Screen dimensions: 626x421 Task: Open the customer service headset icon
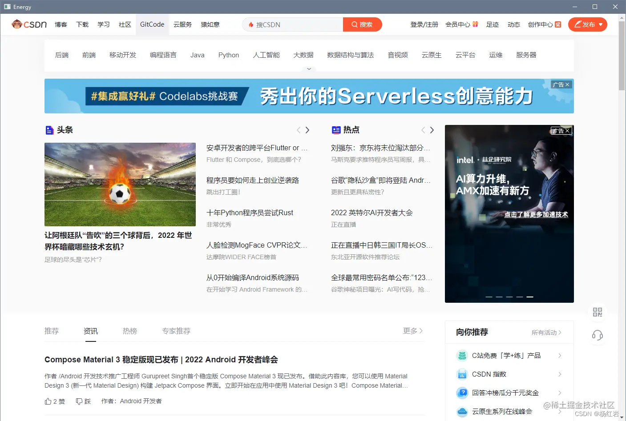tap(598, 335)
